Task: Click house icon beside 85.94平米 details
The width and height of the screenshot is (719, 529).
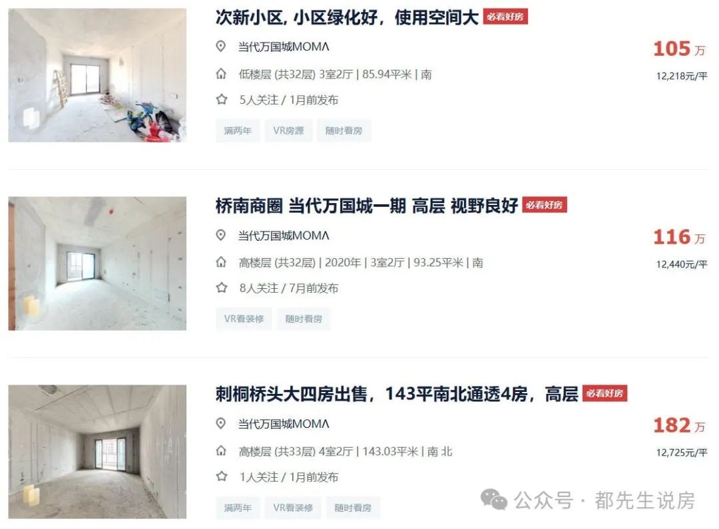Action: [x=221, y=74]
